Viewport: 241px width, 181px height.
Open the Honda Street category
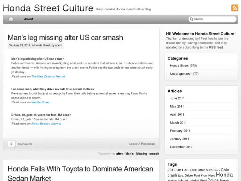tap(179, 66)
